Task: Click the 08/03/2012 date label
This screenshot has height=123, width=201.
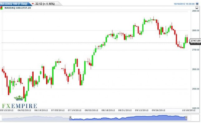Action: click(x=91, y=110)
